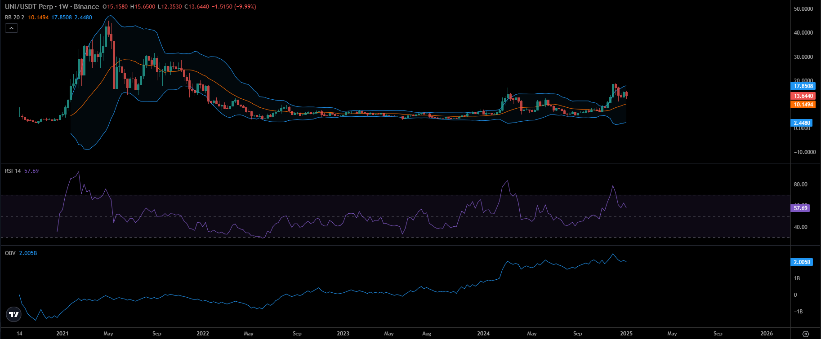This screenshot has width=821, height=339.
Task: Open chart settings gear icon
Action: (x=806, y=334)
